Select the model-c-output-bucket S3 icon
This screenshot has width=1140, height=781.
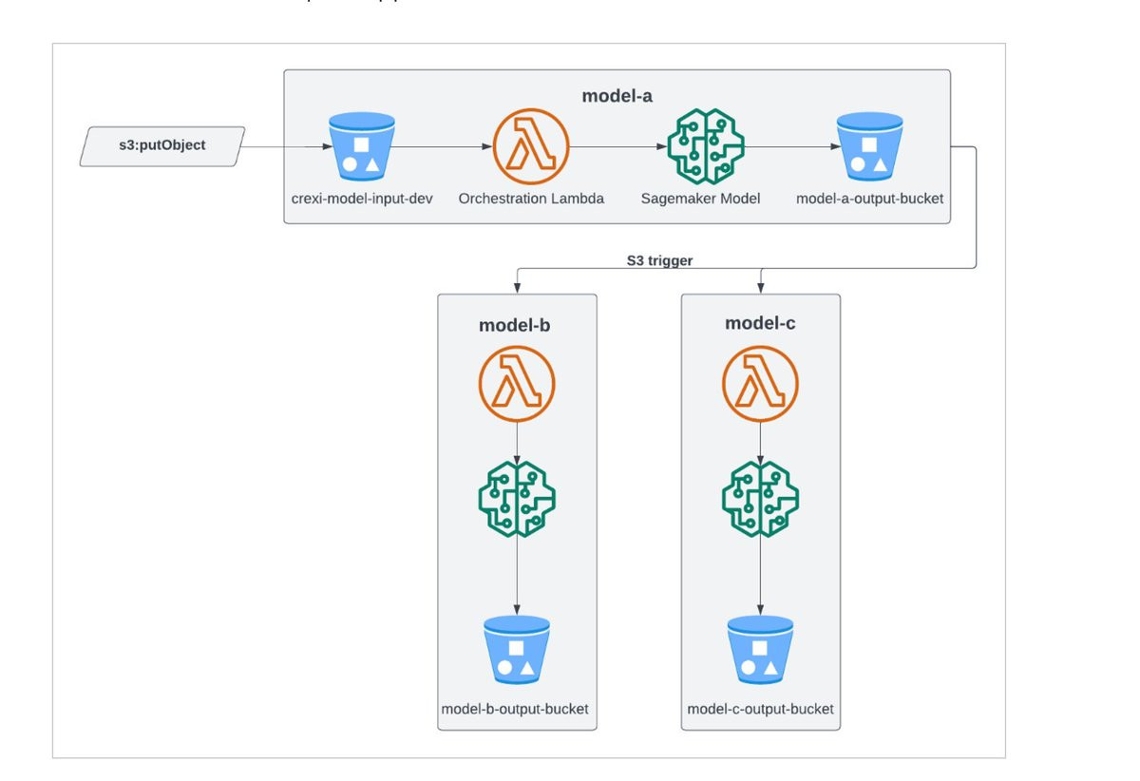760,650
